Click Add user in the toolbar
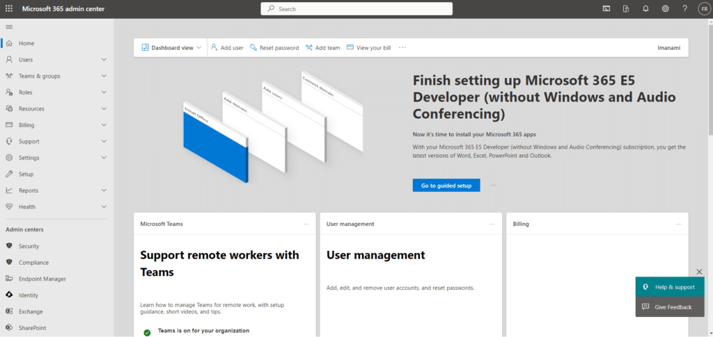713x337 pixels. click(227, 48)
